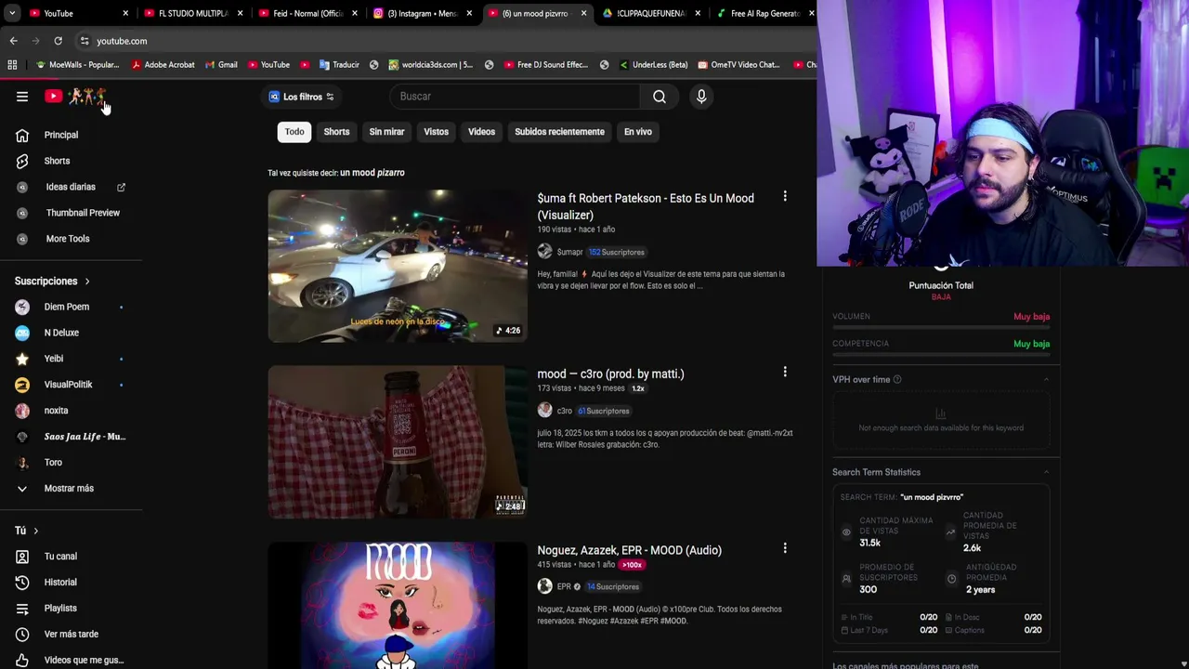Viewport: 1189px width, 669px height.
Task: Open the Adobe Acrobat bookmark
Action: point(163,65)
